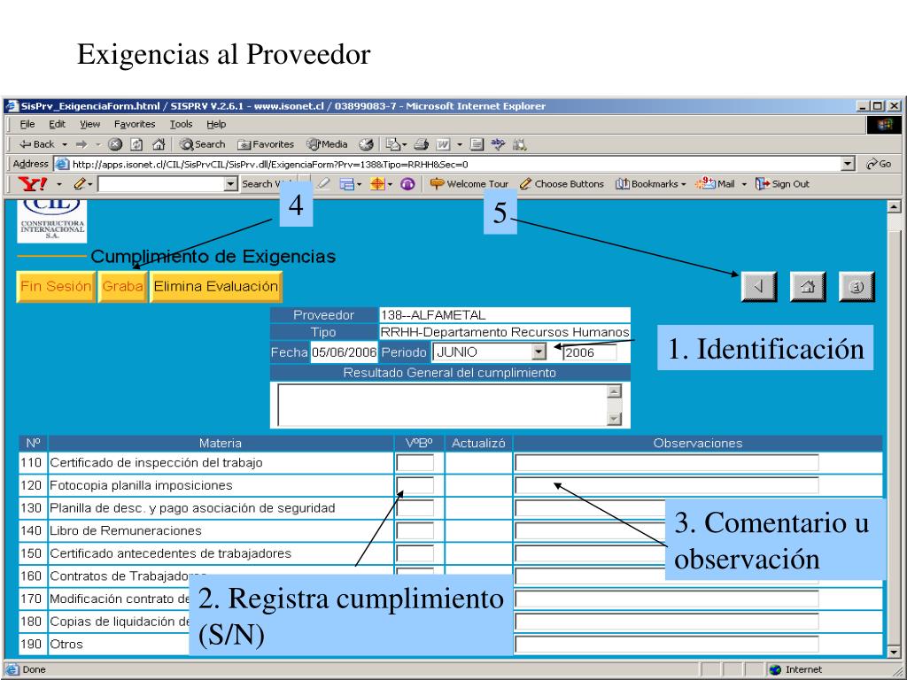Viewport: 907px width, 680px height.
Task: Click the Fin Sesión button
Action: [56, 286]
